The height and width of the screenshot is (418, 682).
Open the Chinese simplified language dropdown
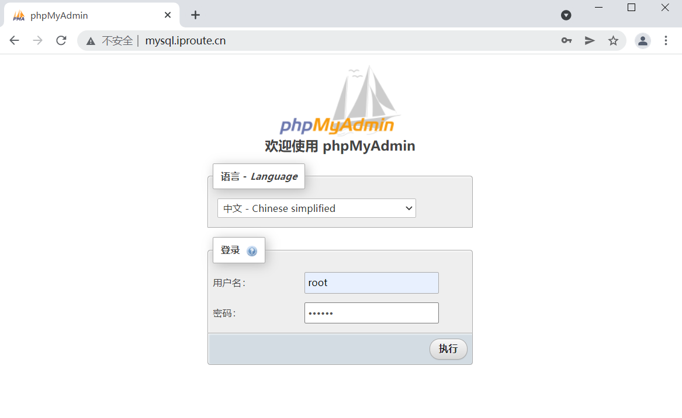tap(317, 208)
